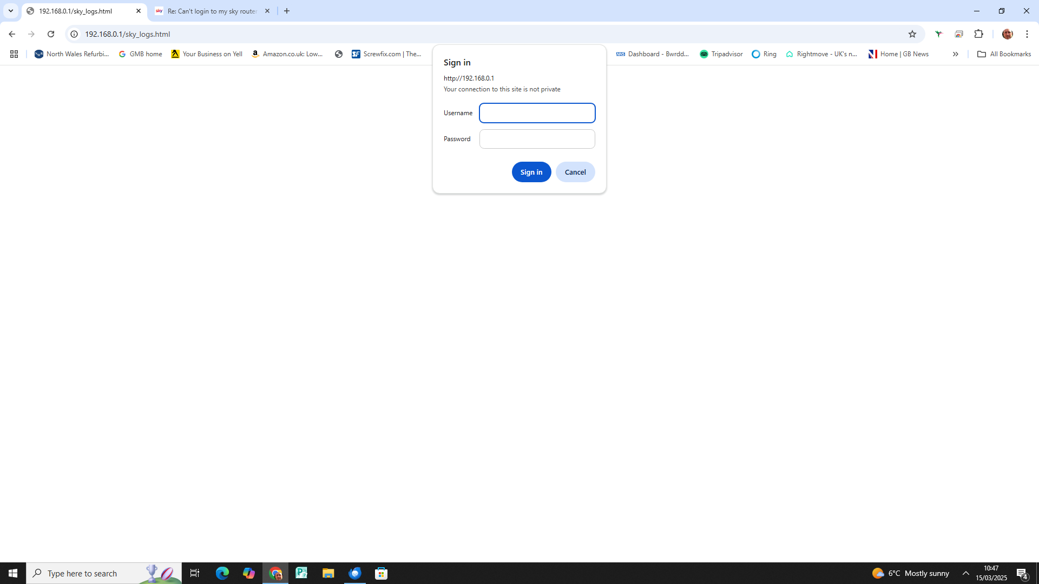
Task: Click the Username input field
Action: tap(537, 113)
